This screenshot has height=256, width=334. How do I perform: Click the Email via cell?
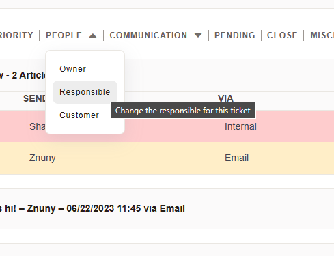[236, 158]
